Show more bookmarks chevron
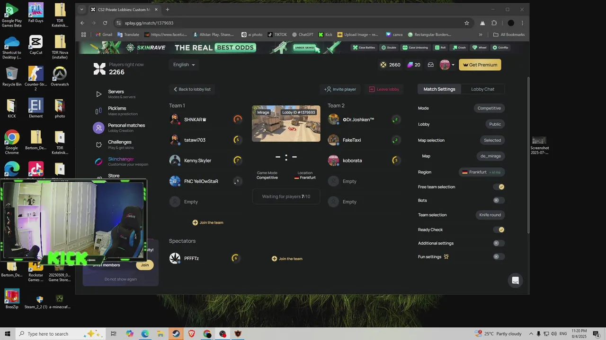The image size is (606, 340). tap(481, 34)
